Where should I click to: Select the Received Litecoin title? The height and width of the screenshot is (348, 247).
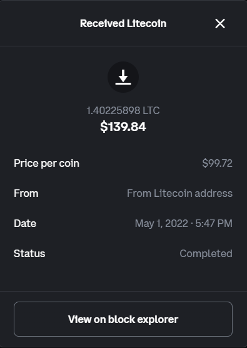pos(123,24)
